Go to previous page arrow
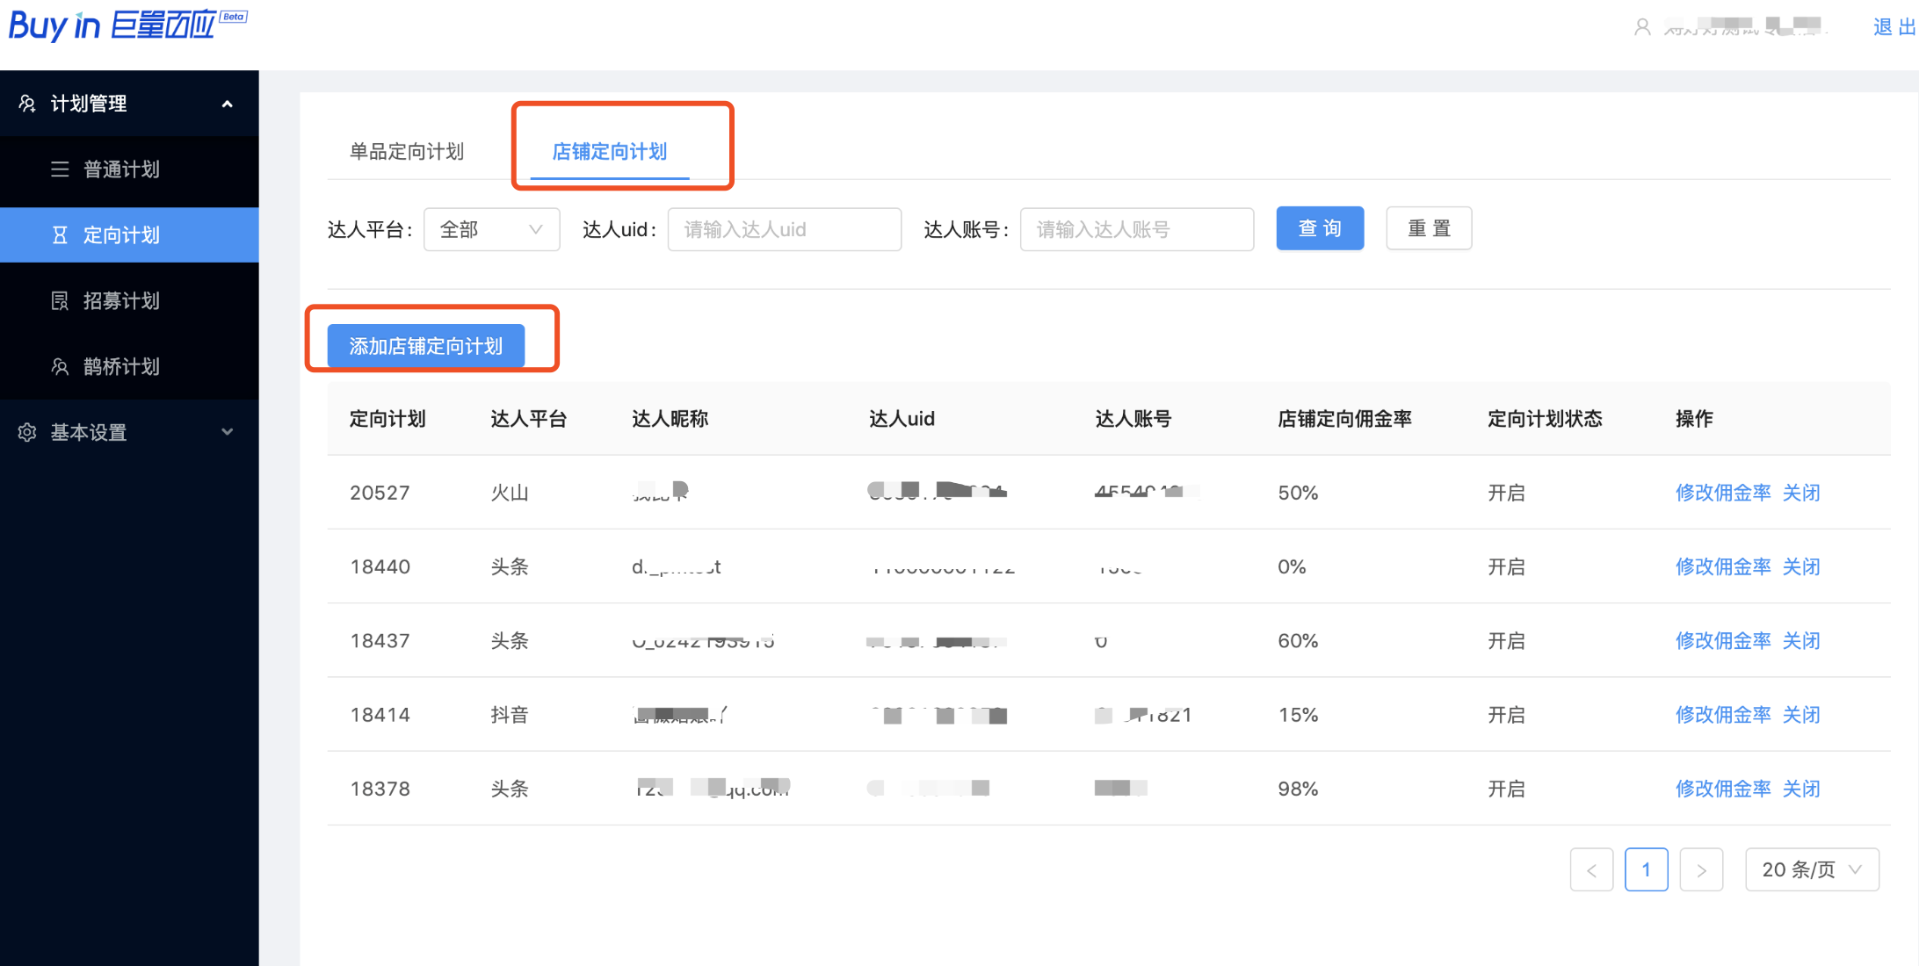Viewport: 1919px width, 966px height. click(x=1591, y=869)
